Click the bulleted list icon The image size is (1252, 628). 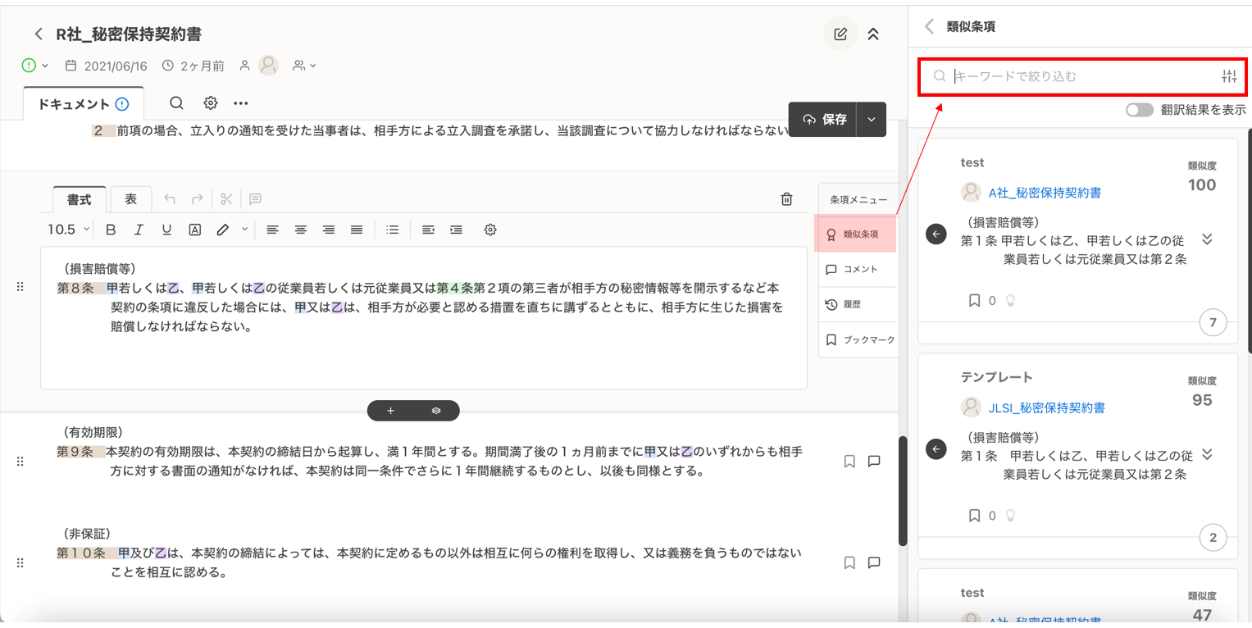point(393,230)
